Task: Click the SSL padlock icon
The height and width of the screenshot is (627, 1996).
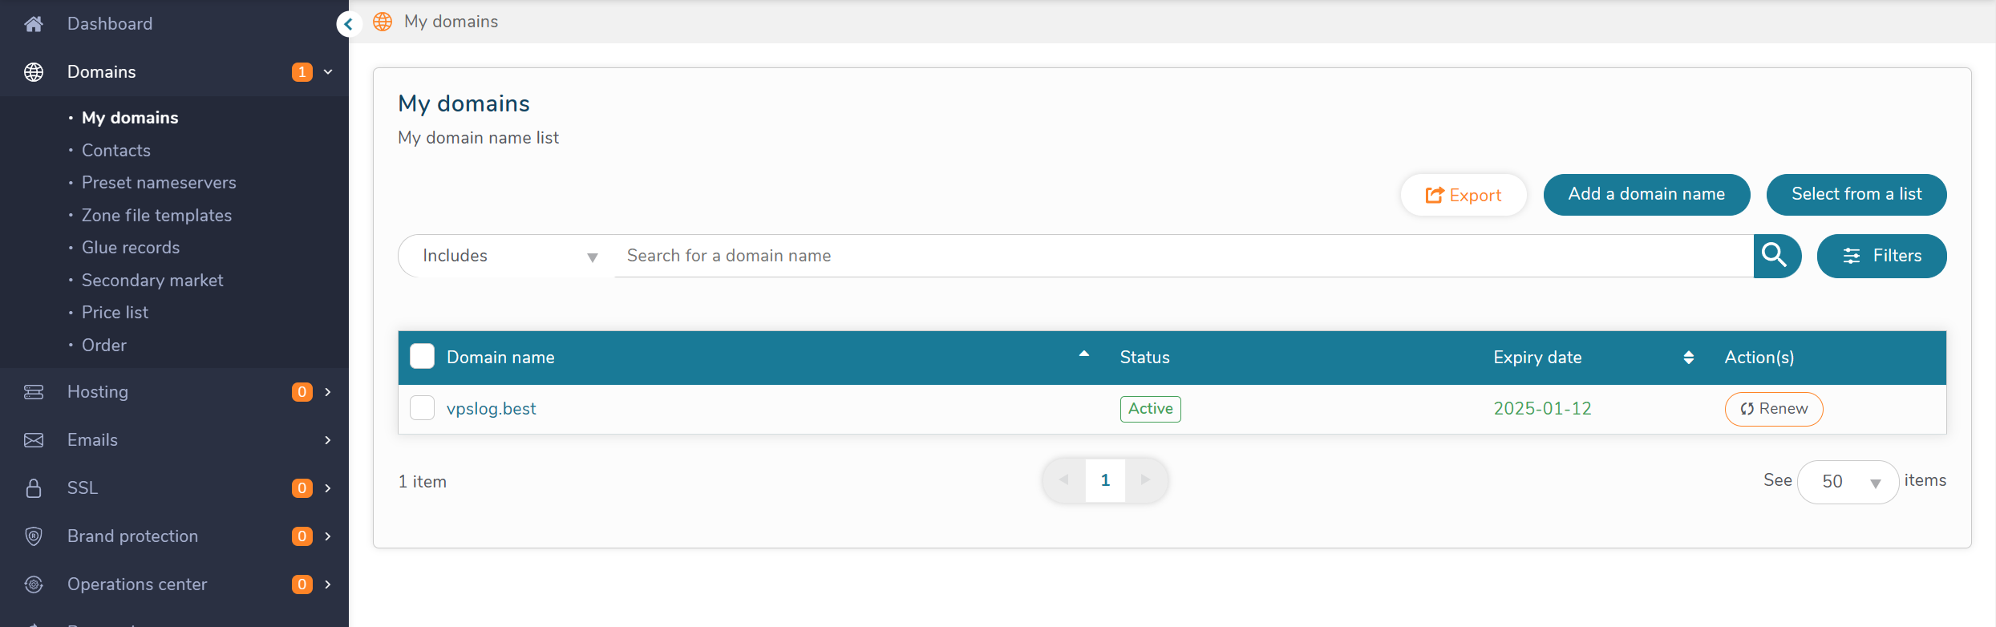Action: tap(34, 488)
